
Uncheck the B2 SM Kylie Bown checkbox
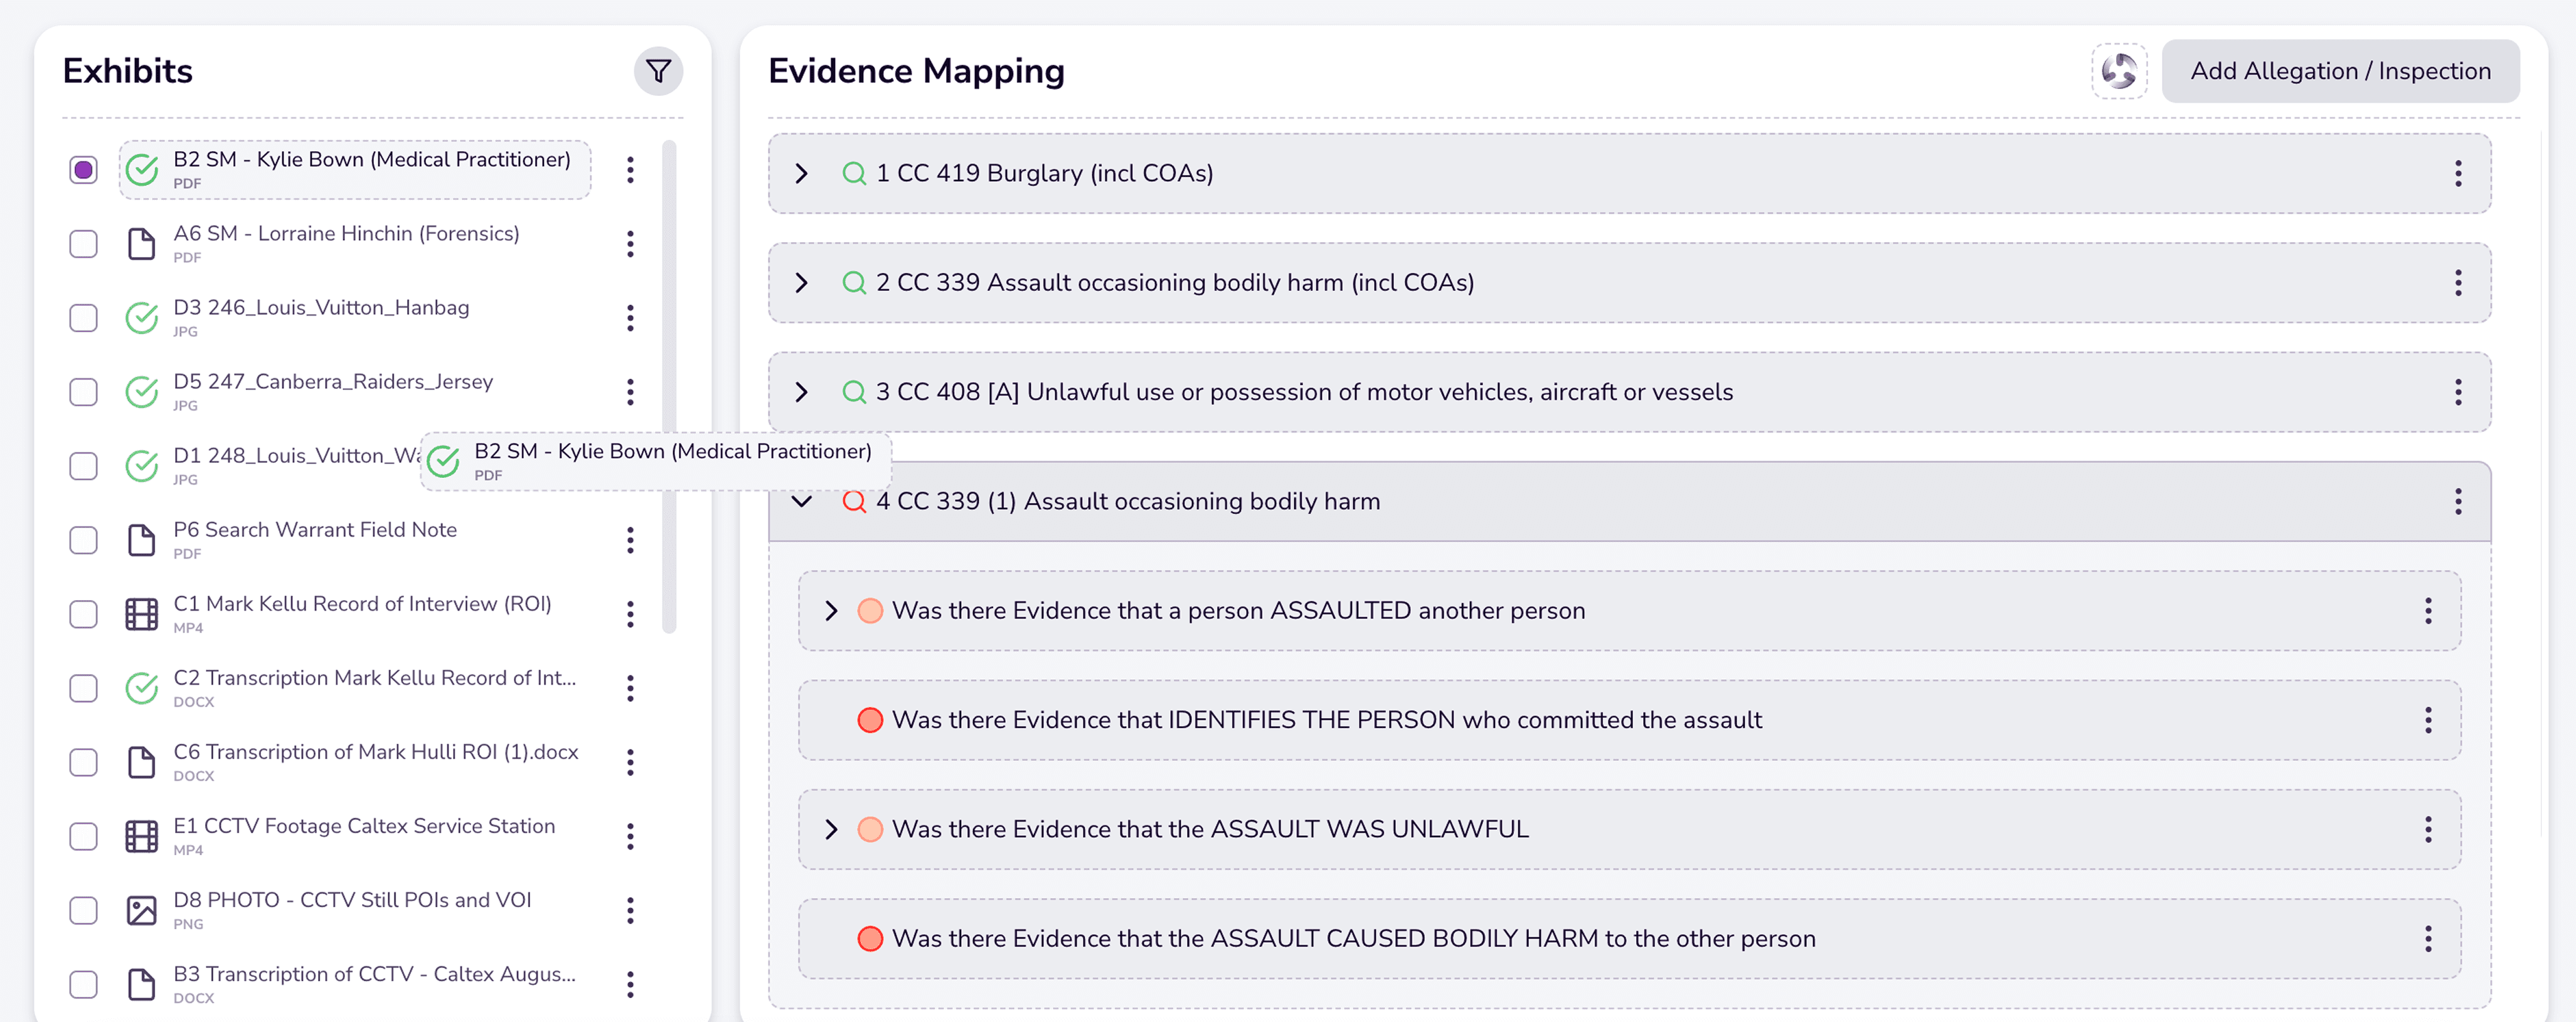83,170
